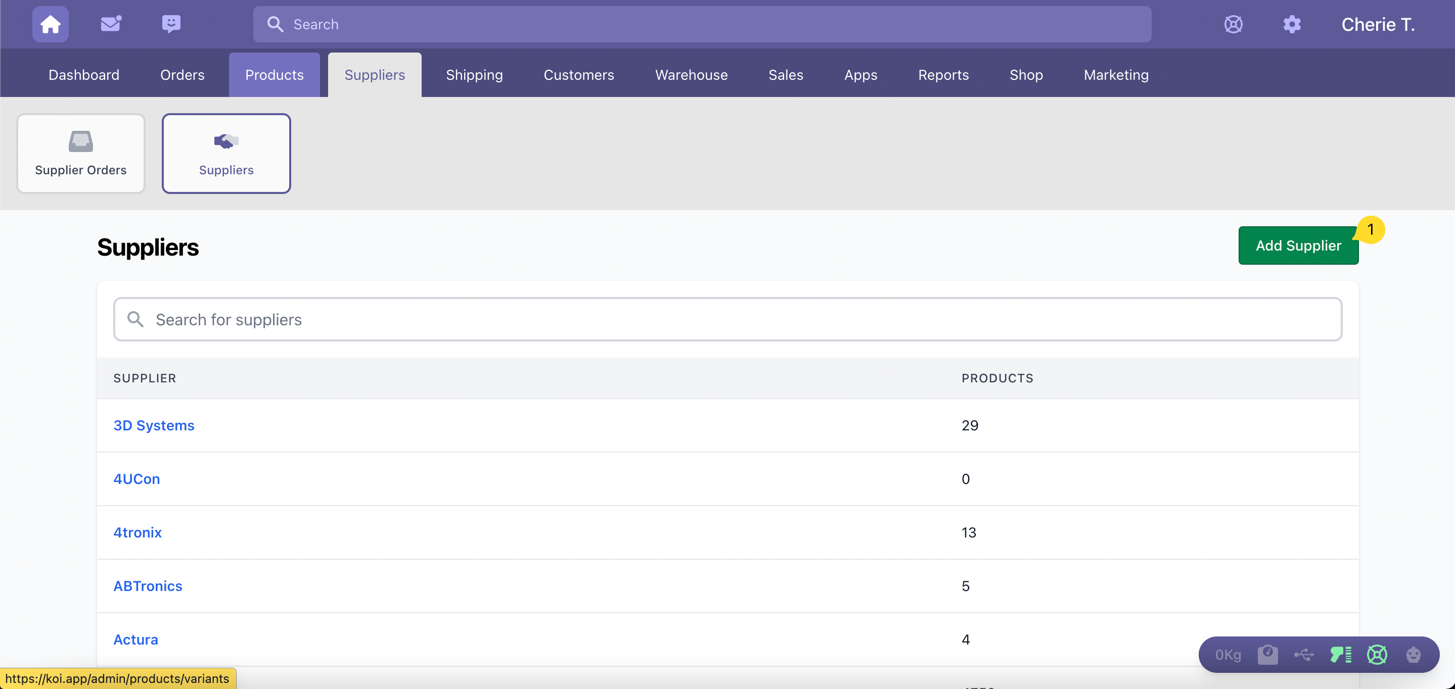Go to the Warehouse tab
Viewport: 1455px width, 689px height.
[691, 74]
